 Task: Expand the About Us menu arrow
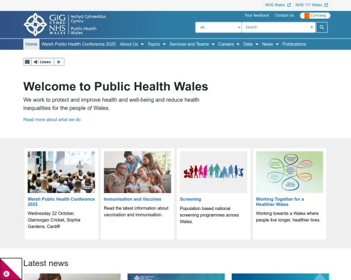(x=142, y=44)
